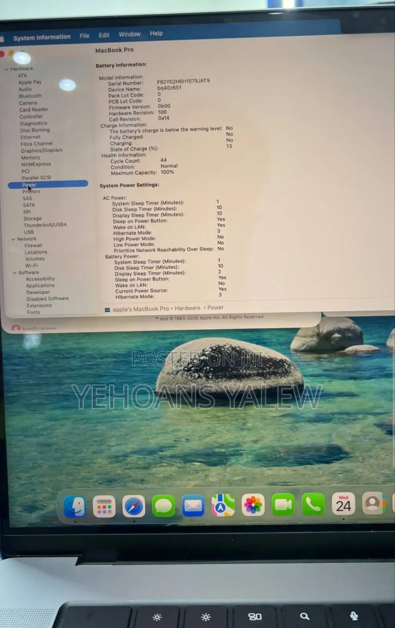Click the Maximum Capacity 100% value

167,172
